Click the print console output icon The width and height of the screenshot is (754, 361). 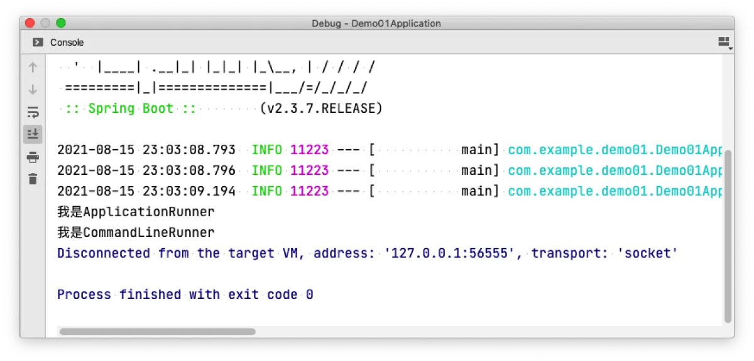pos(33,157)
